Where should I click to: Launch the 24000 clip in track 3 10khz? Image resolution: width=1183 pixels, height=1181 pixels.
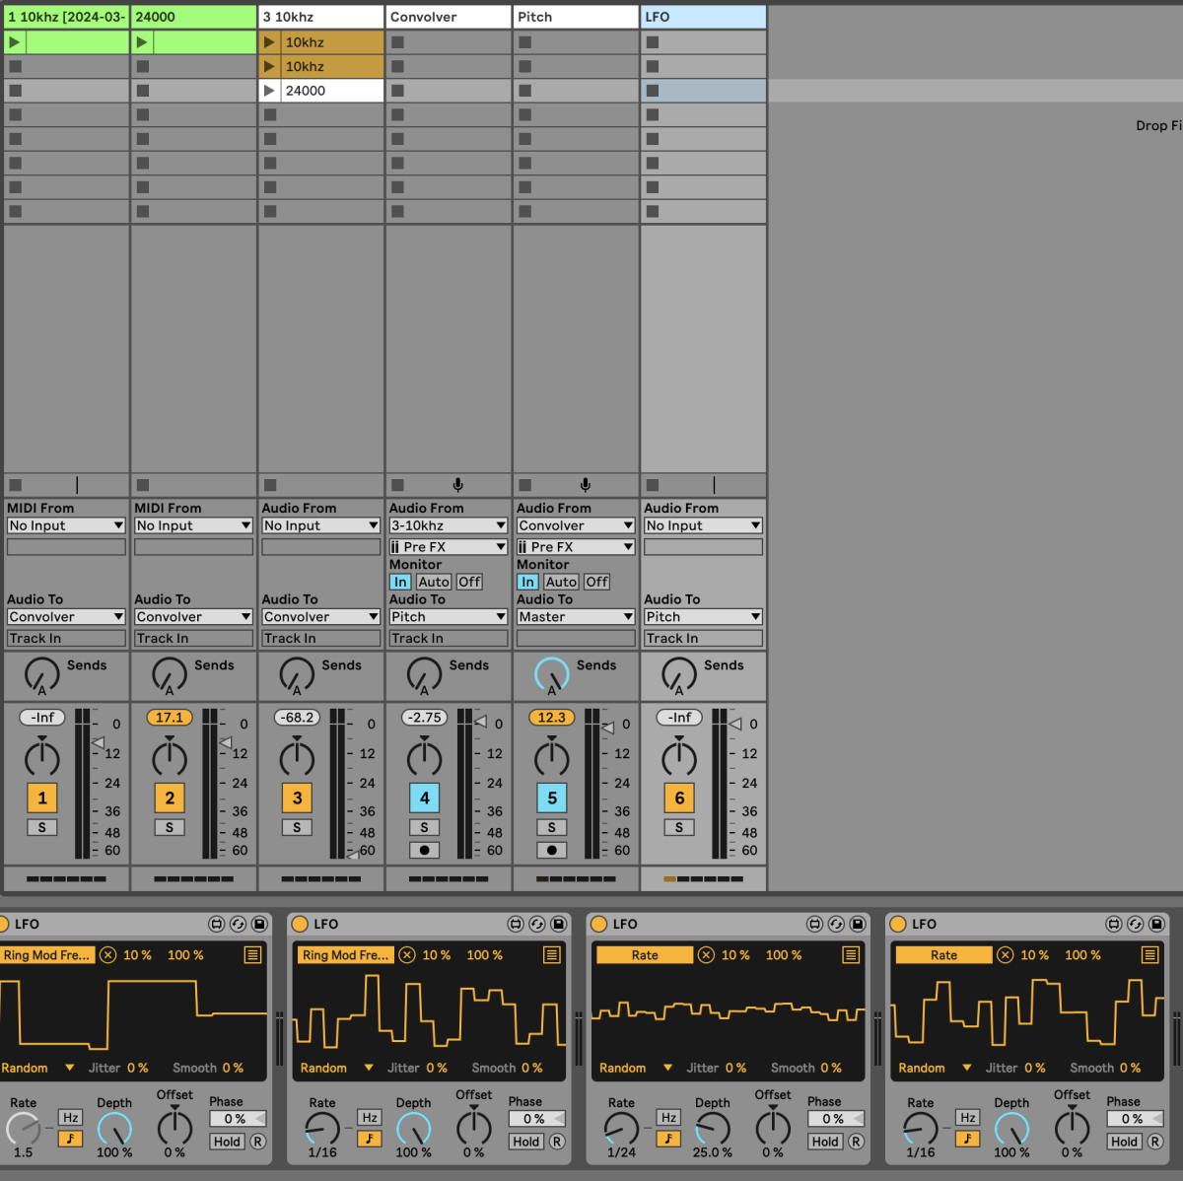coord(269,91)
